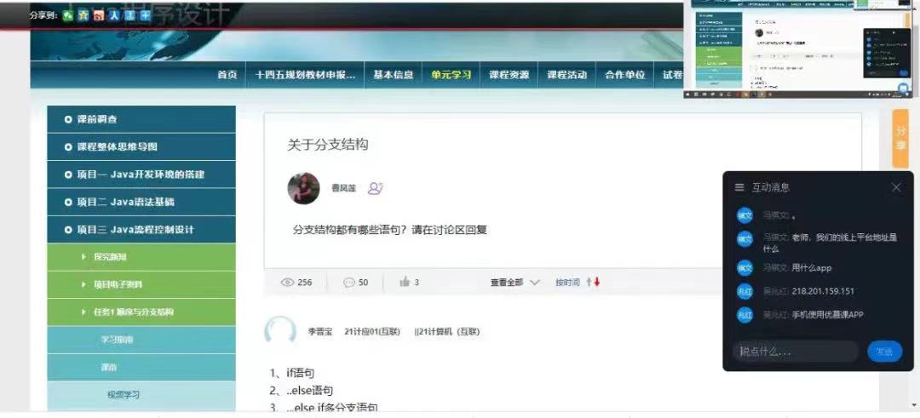Open the 基本信息 nav tab
The image size is (920, 418).
click(393, 75)
